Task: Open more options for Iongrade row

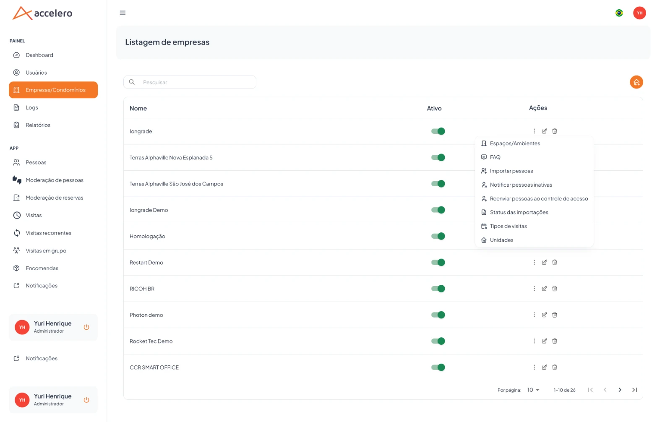Action: pyautogui.click(x=534, y=131)
